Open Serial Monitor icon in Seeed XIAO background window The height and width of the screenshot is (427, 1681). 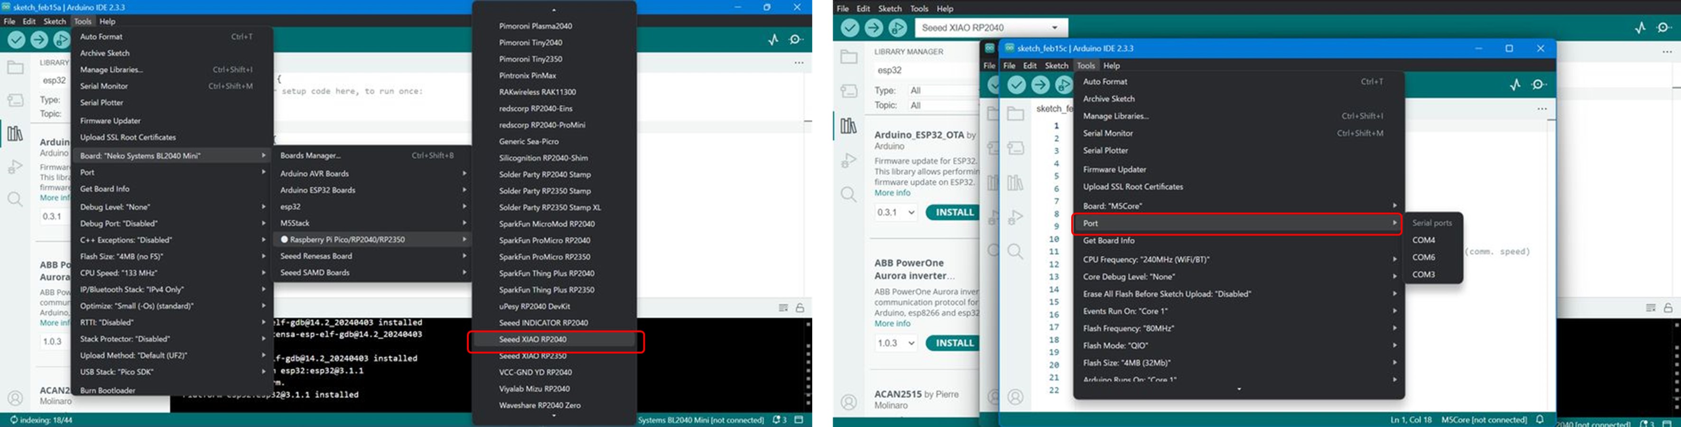[1664, 28]
